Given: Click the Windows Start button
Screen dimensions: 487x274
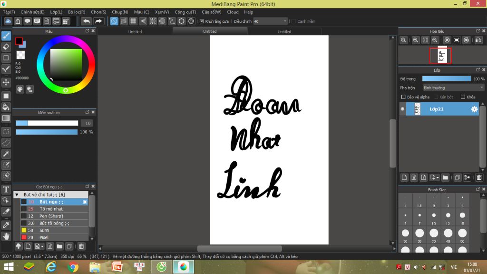Looking at the screenshot, I should [9, 267].
